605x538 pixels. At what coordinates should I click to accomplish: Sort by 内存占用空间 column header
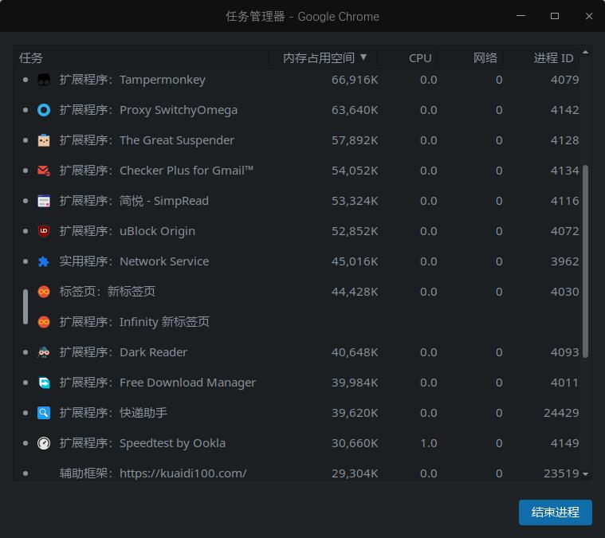[324, 58]
